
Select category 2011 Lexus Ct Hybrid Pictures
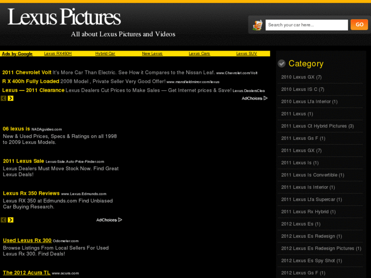317,126
